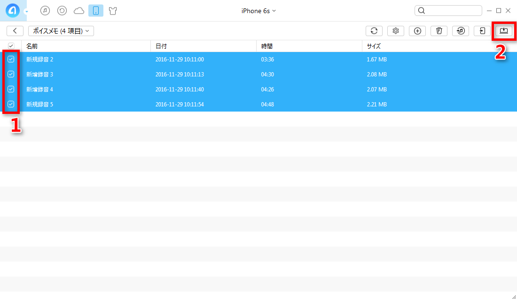Uncheck the checkbox for 新增錄音 3
517x300 pixels.
(x=11, y=74)
